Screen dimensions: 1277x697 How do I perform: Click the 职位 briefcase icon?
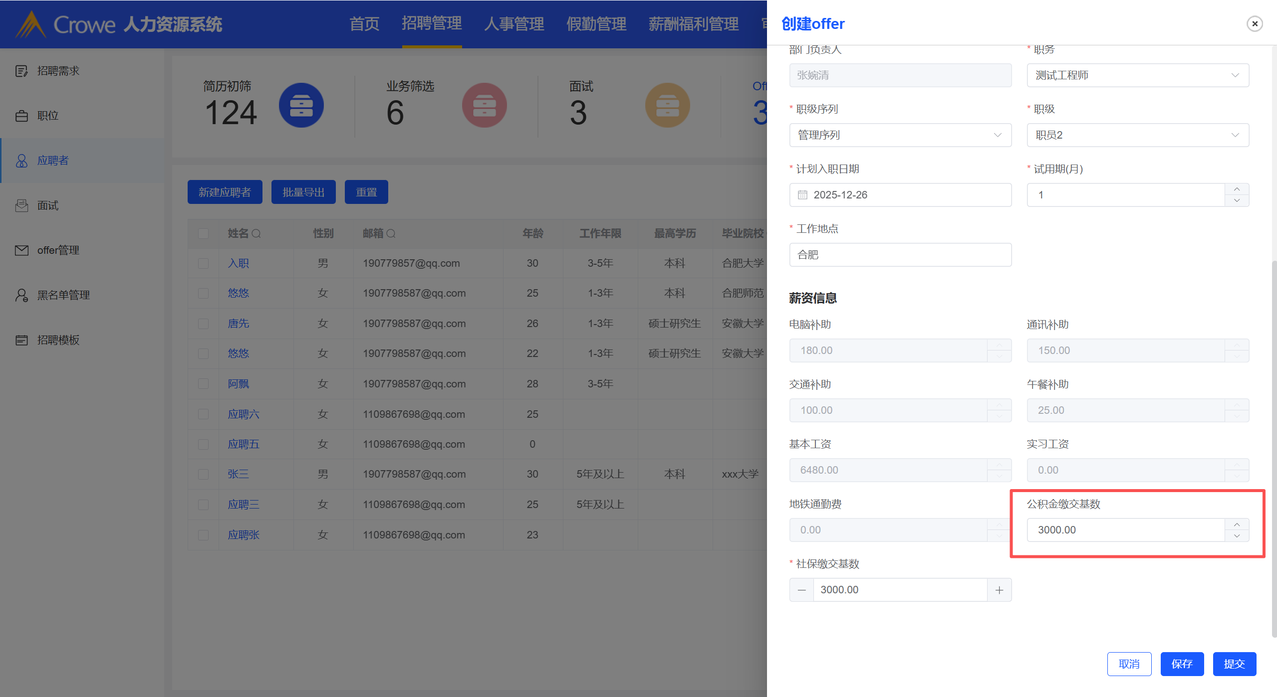pos(21,116)
